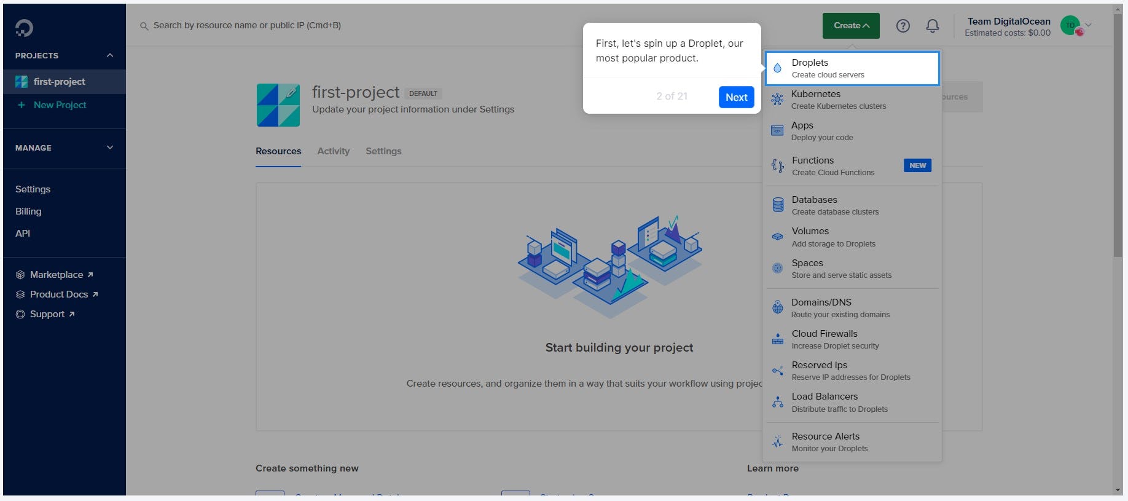This screenshot has height=501, width=1128.
Task: Open the Support external link
Action: point(52,314)
